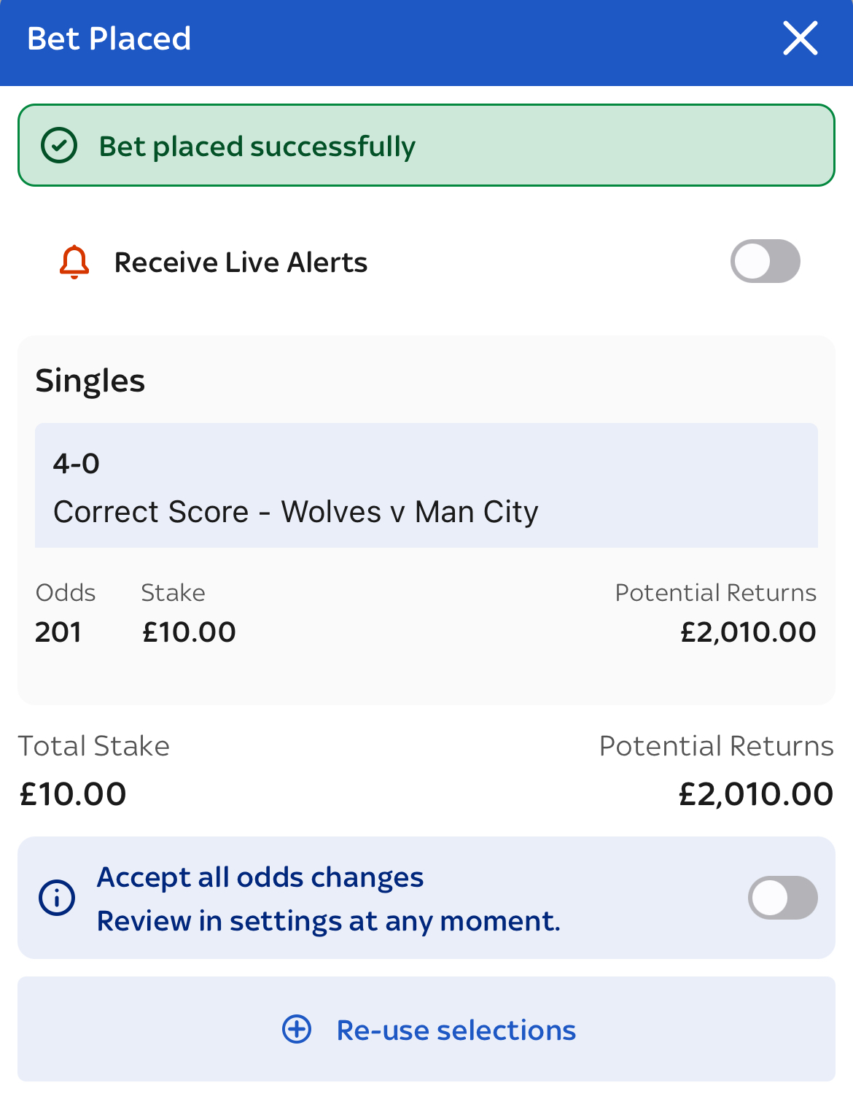Select the 4-0 correct score selection

pos(77,464)
